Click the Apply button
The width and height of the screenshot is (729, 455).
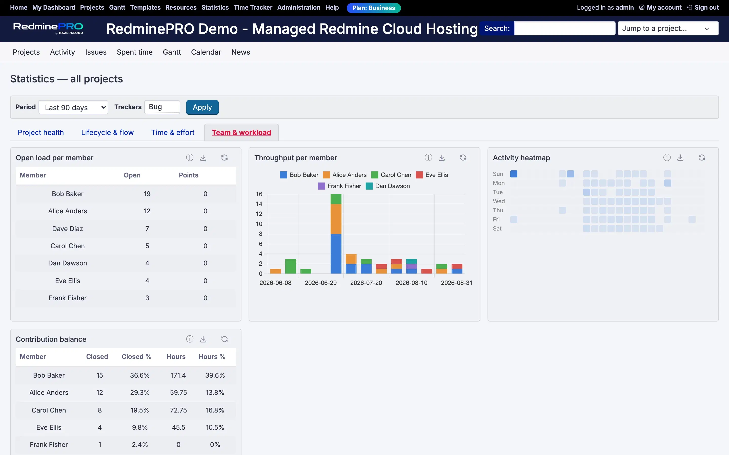pos(202,107)
